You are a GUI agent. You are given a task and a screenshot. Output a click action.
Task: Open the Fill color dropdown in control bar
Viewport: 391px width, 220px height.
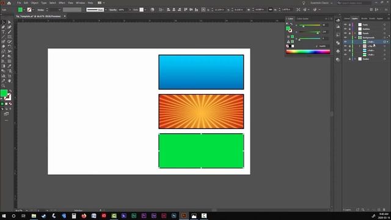[24, 10]
